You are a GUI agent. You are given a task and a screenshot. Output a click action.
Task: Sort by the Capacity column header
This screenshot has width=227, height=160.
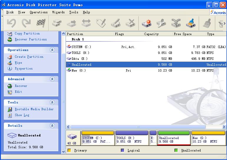tap(158, 34)
